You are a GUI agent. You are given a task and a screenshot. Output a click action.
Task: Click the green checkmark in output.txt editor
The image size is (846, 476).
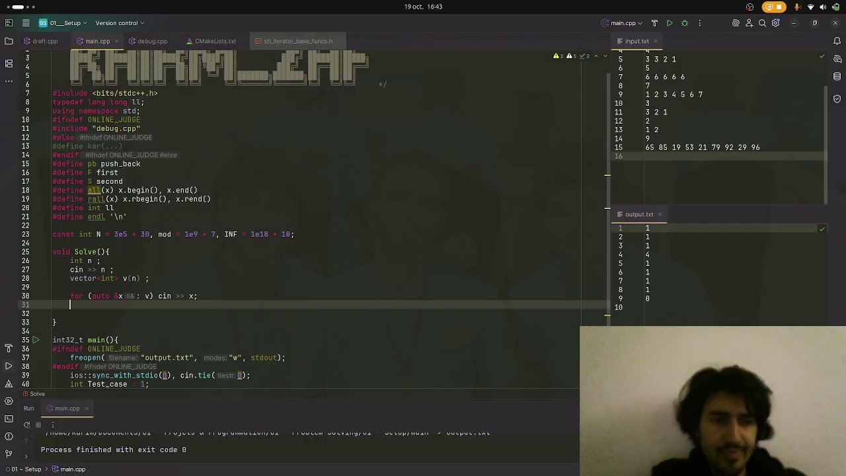(822, 229)
